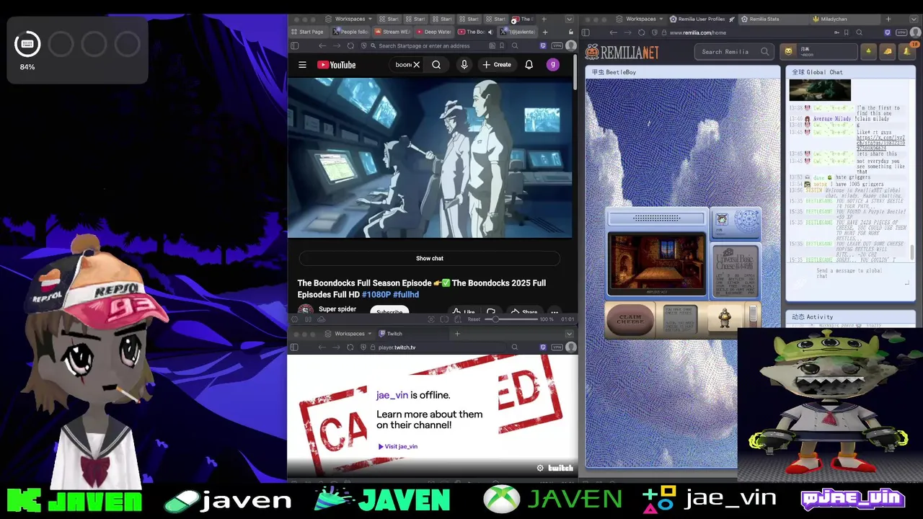Toggle sidebar panel in Twitch browser window
Viewport: 923px width, 519px height.
[x=294, y=347]
